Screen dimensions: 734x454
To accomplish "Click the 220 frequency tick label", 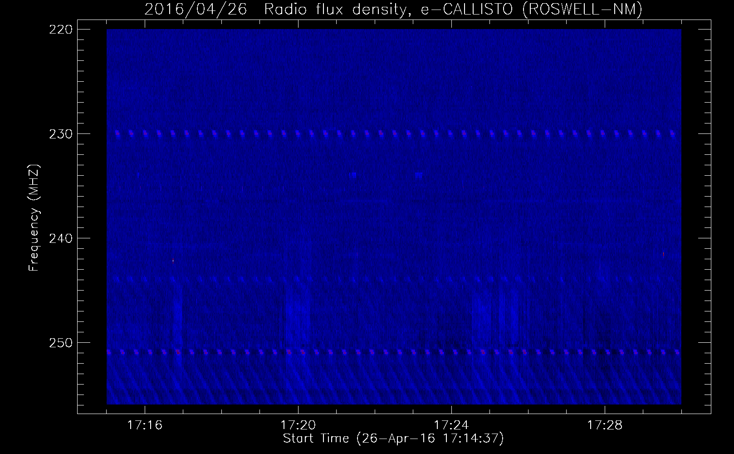I will [60, 30].
